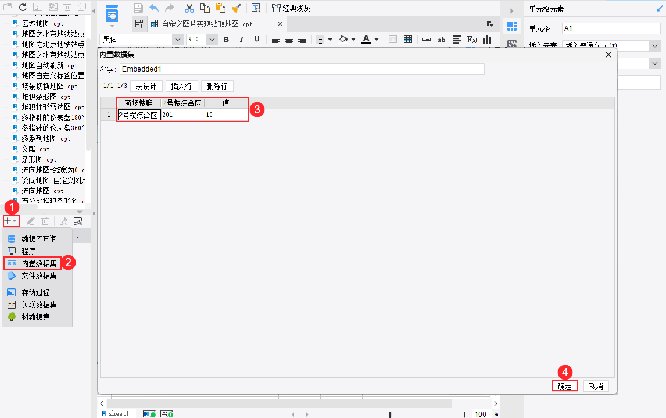The width and height of the screenshot is (666, 418).
Task: Click 确定 to confirm the dataset
Action: tap(564, 386)
